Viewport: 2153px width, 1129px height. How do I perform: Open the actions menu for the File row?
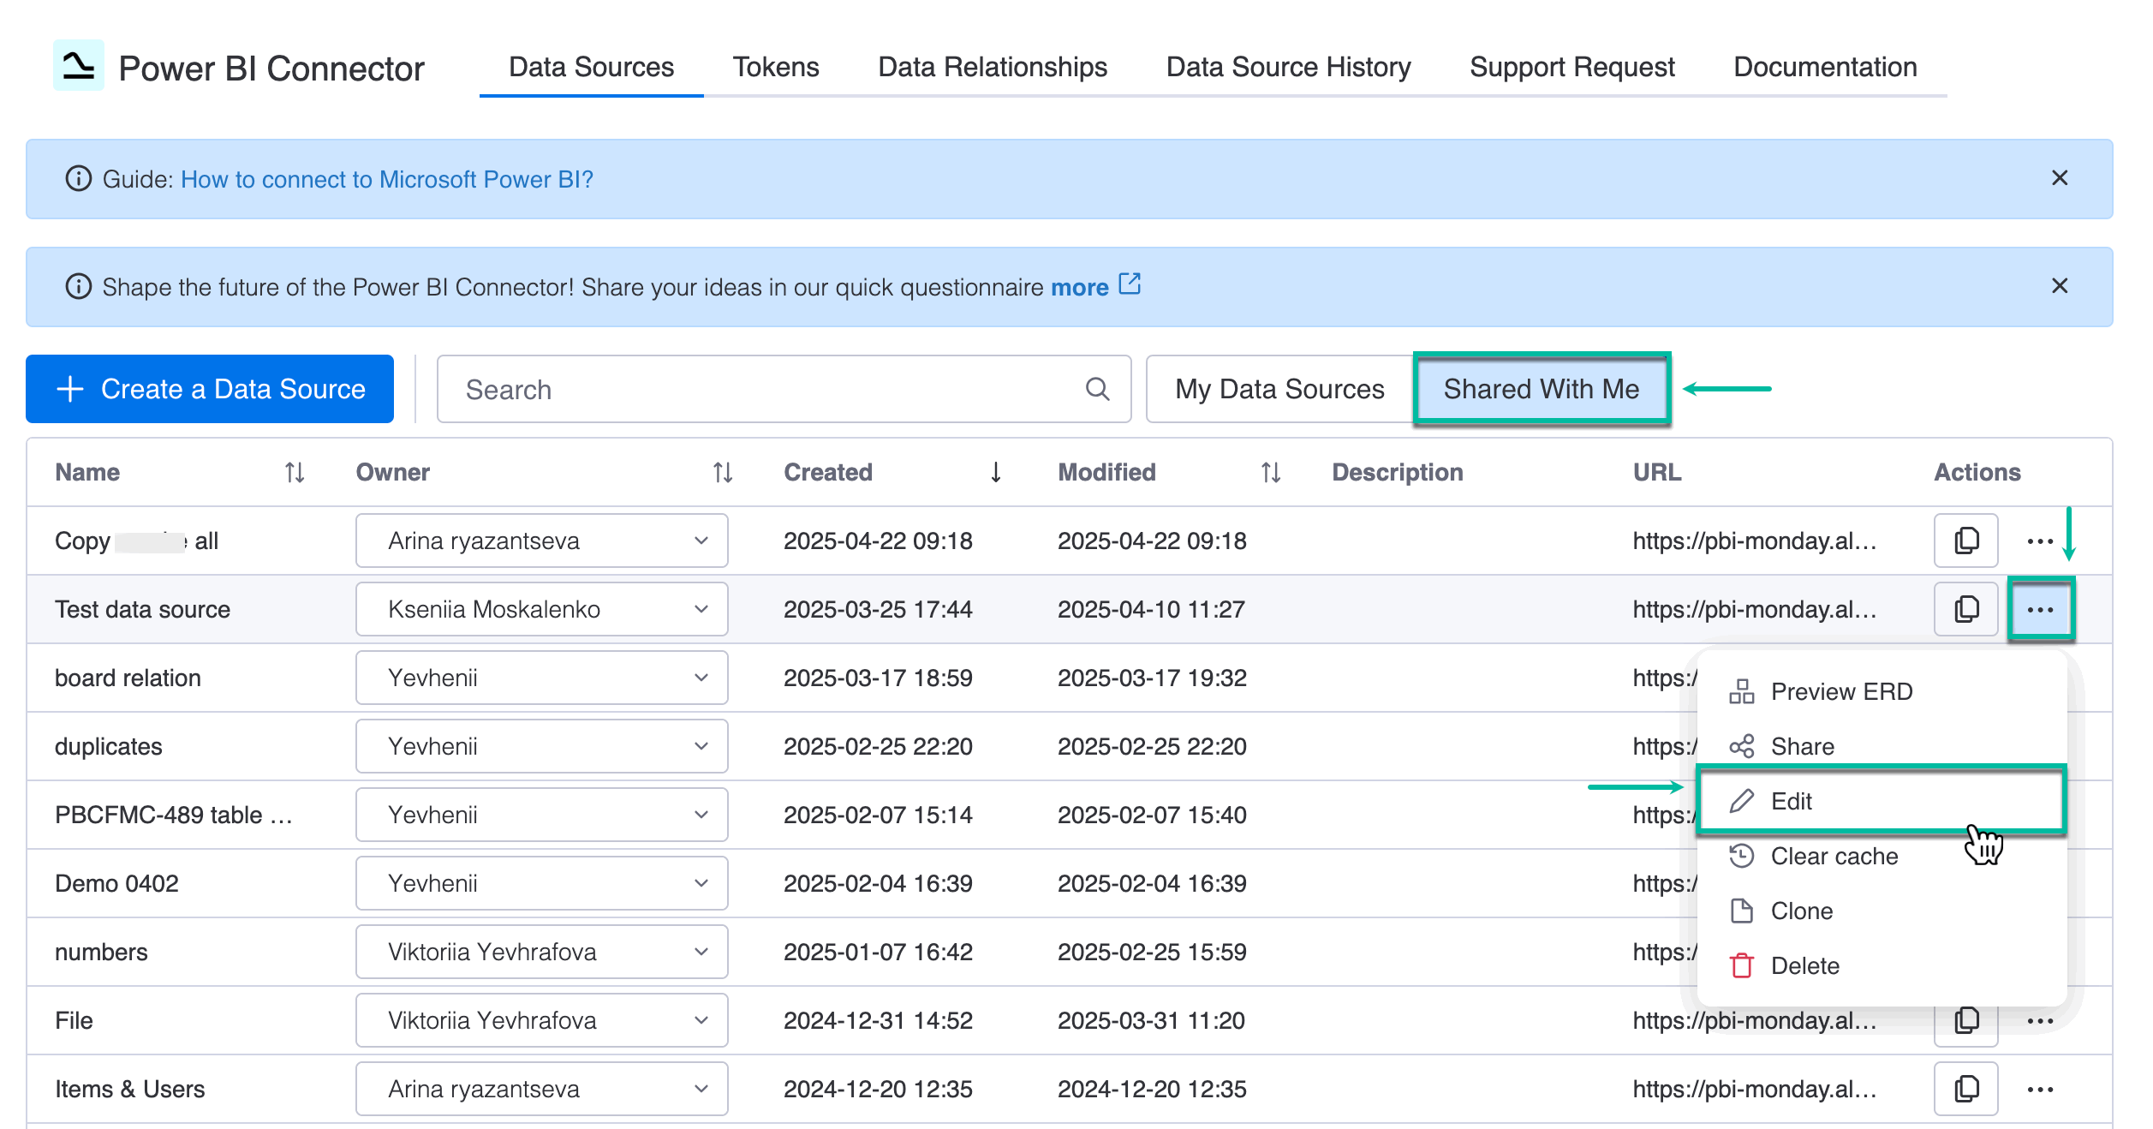tap(2042, 1020)
